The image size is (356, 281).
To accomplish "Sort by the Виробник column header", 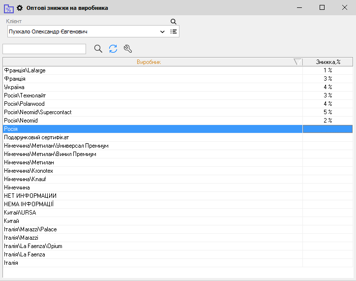I will point(148,62).
